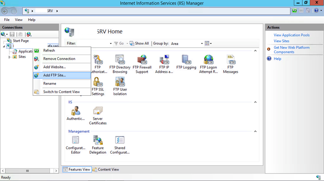Open Configuration Editor feature
The image size is (324, 181).
(76, 145)
